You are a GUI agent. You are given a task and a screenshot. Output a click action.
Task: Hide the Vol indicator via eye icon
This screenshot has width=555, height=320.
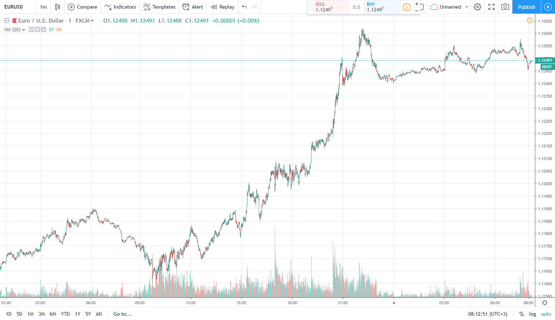pyautogui.click(x=31, y=29)
